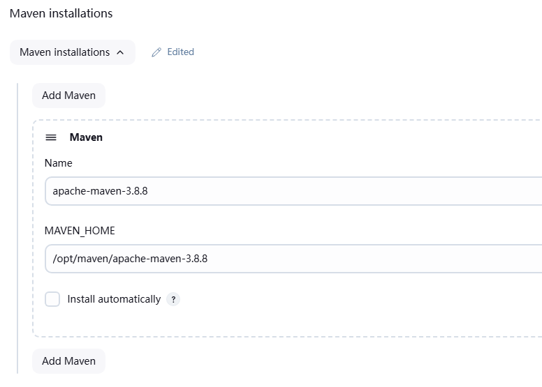Enable the Install automatically checkbox
Viewport: 542px width, 387px height.
pyautogui.click(x=52, y=299)
